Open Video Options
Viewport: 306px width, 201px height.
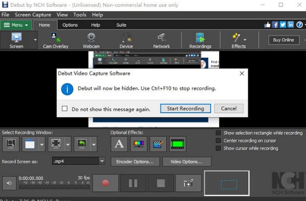(x=186, y=161)
